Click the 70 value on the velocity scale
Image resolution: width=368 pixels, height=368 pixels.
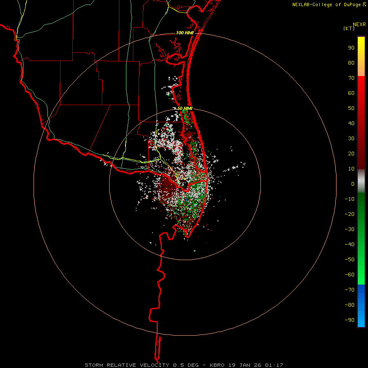[x=351, y=78]
